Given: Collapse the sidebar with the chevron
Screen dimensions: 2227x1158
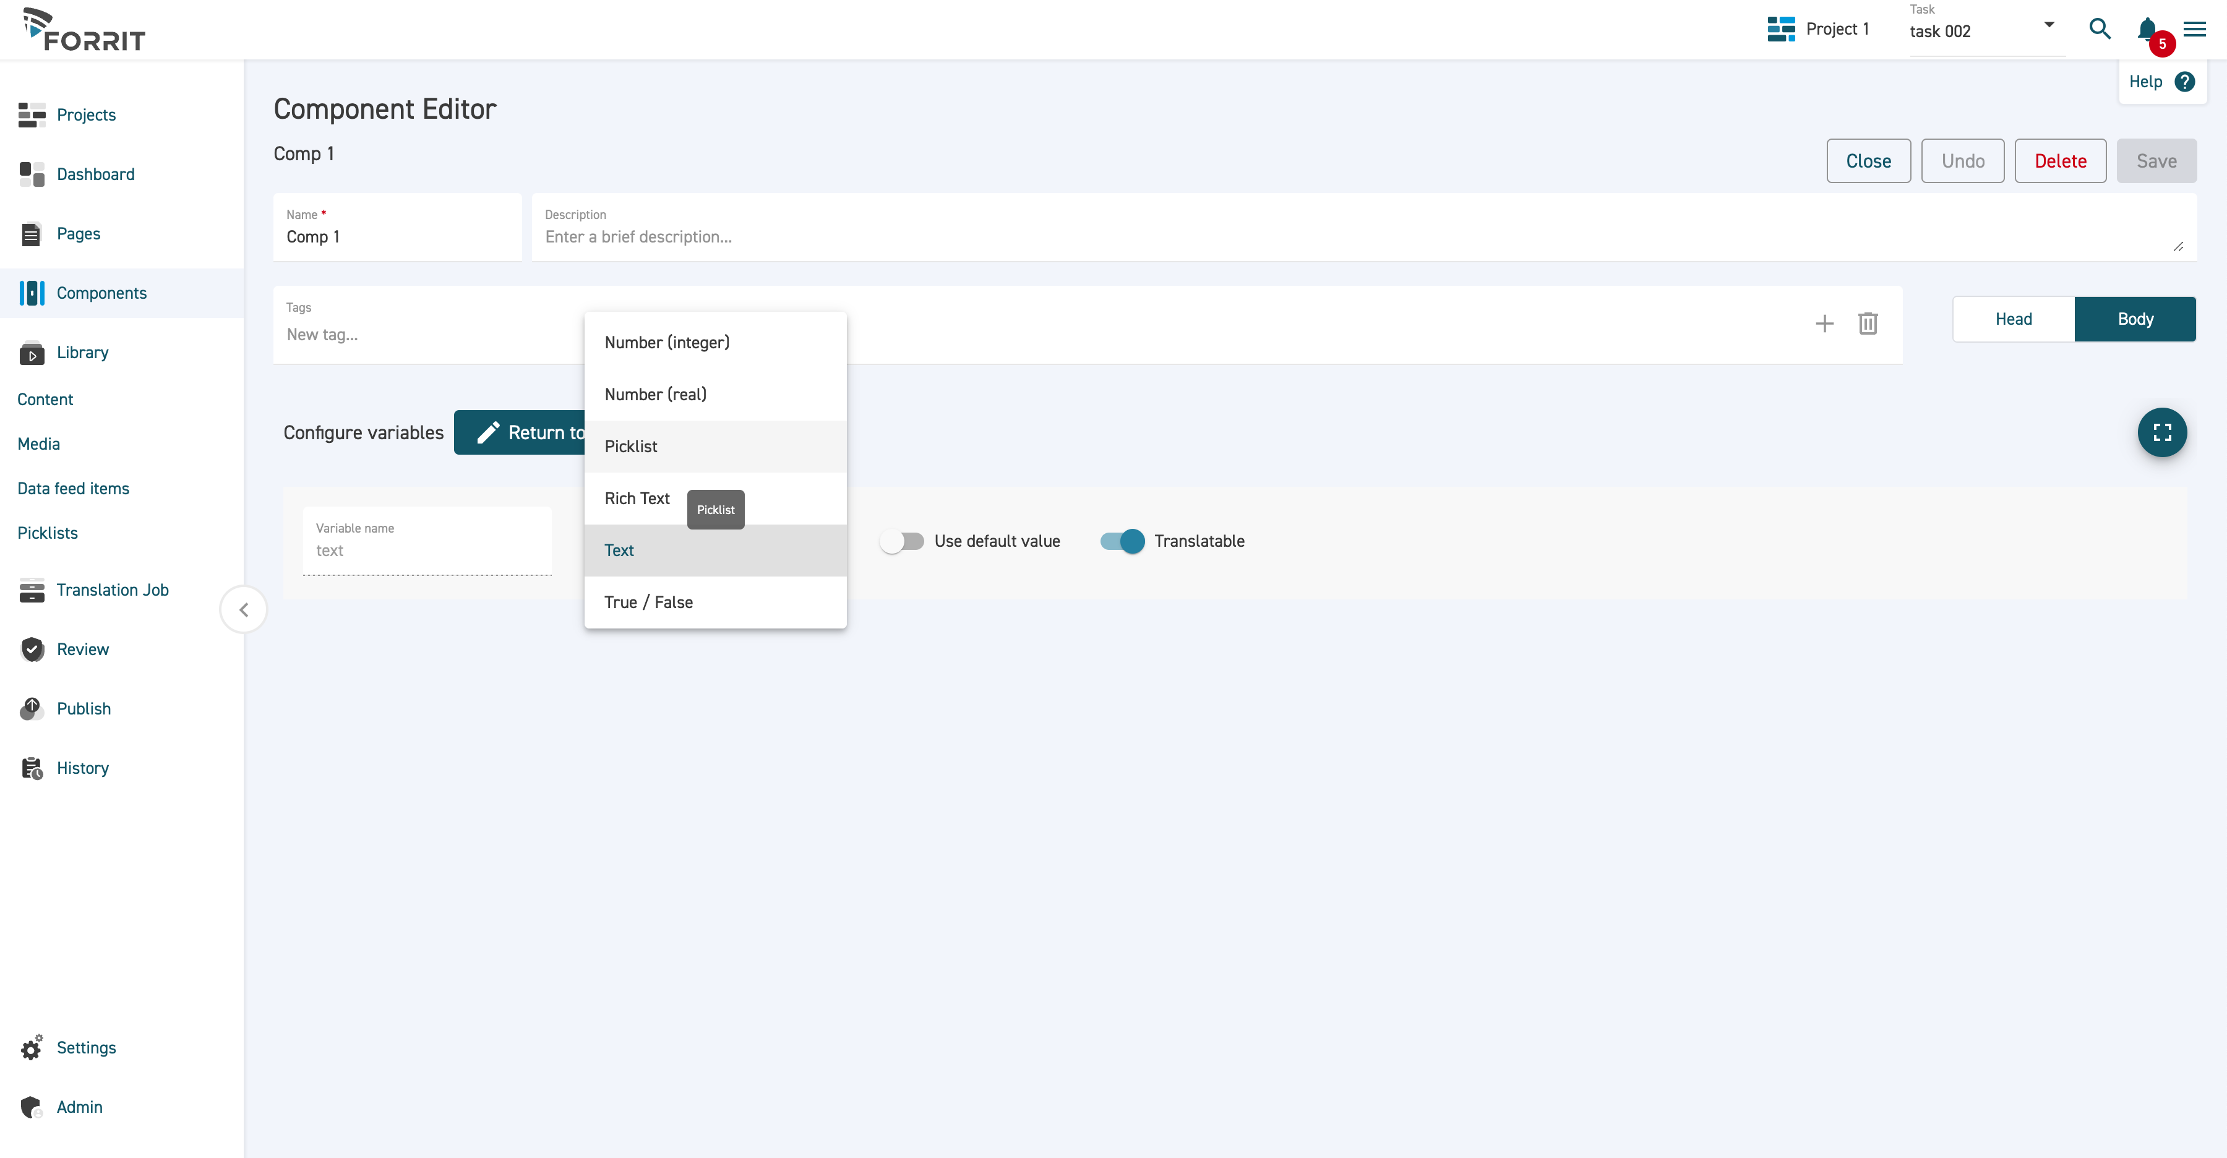Looking at the screenshot, I should (243, 609).
